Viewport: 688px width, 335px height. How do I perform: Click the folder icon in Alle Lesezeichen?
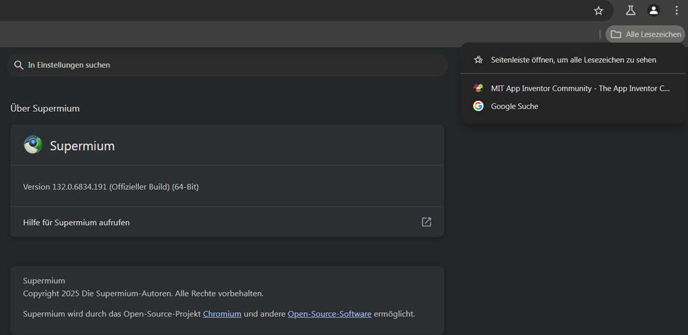[x=616, y=34]
